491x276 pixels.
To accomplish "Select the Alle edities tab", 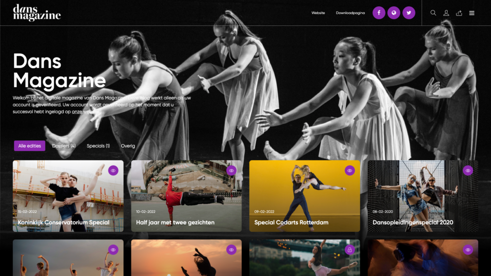I will [x=30, y=146].
